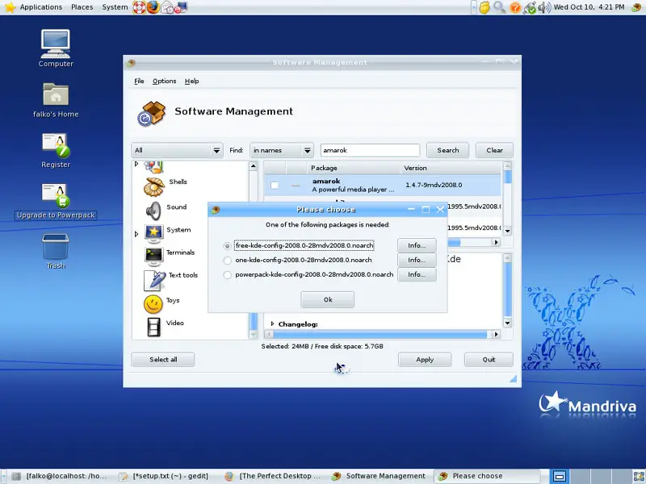Open the All package filter dropdown

177,150
